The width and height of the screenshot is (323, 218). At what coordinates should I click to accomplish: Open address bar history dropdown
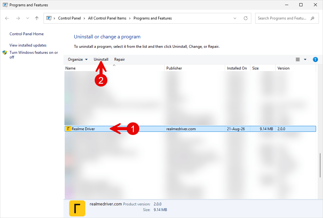(235, 18)
